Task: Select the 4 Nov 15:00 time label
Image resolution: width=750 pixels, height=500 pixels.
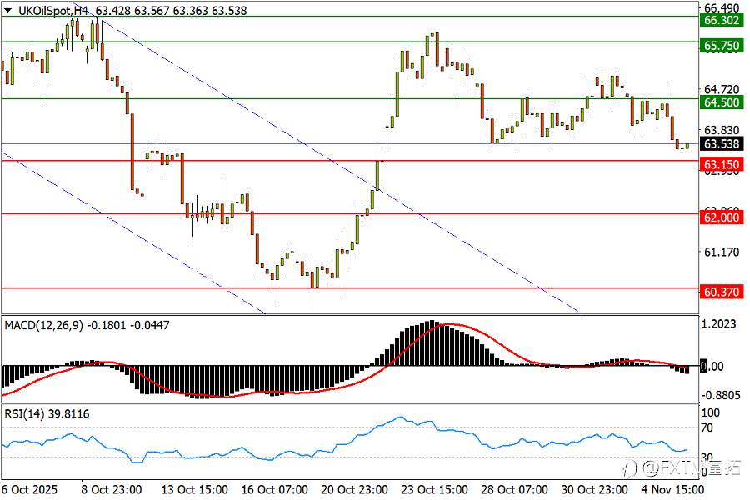Action: coord(672,490)
